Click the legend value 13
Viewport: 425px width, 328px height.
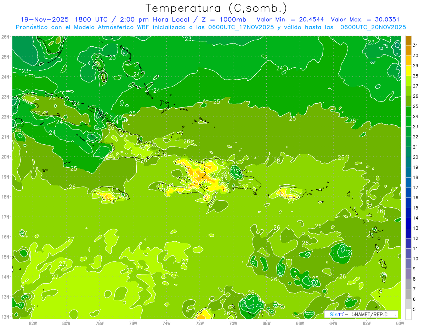click(x=415, y=228)
